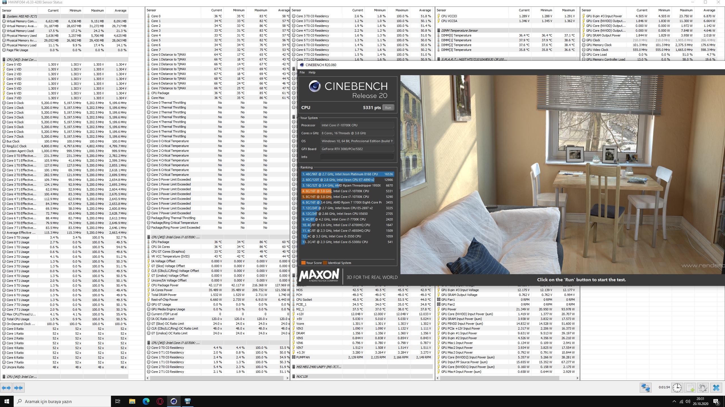
Task: Click the thermometer icon beside Core 0 temperature
Action: pyautogui.click(x=149, y=16)
